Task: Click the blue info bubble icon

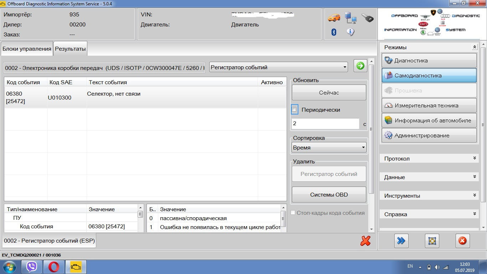Action: [350, 32]
